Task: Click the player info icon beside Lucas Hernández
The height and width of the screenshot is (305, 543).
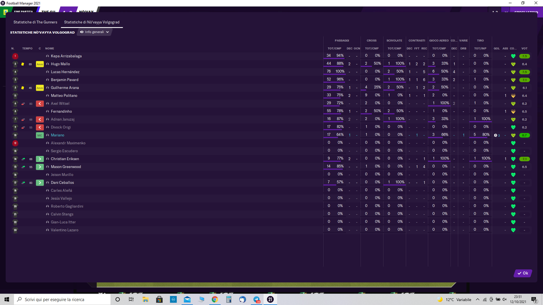Action: click(48, 72)
